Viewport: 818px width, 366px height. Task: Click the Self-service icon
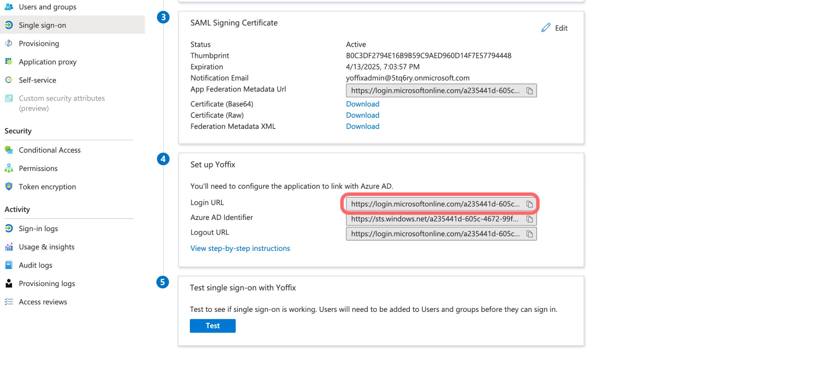coord(9,80)
